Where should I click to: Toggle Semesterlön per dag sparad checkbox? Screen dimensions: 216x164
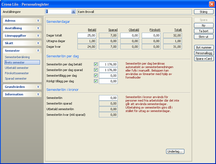click(x=96, y=70)
